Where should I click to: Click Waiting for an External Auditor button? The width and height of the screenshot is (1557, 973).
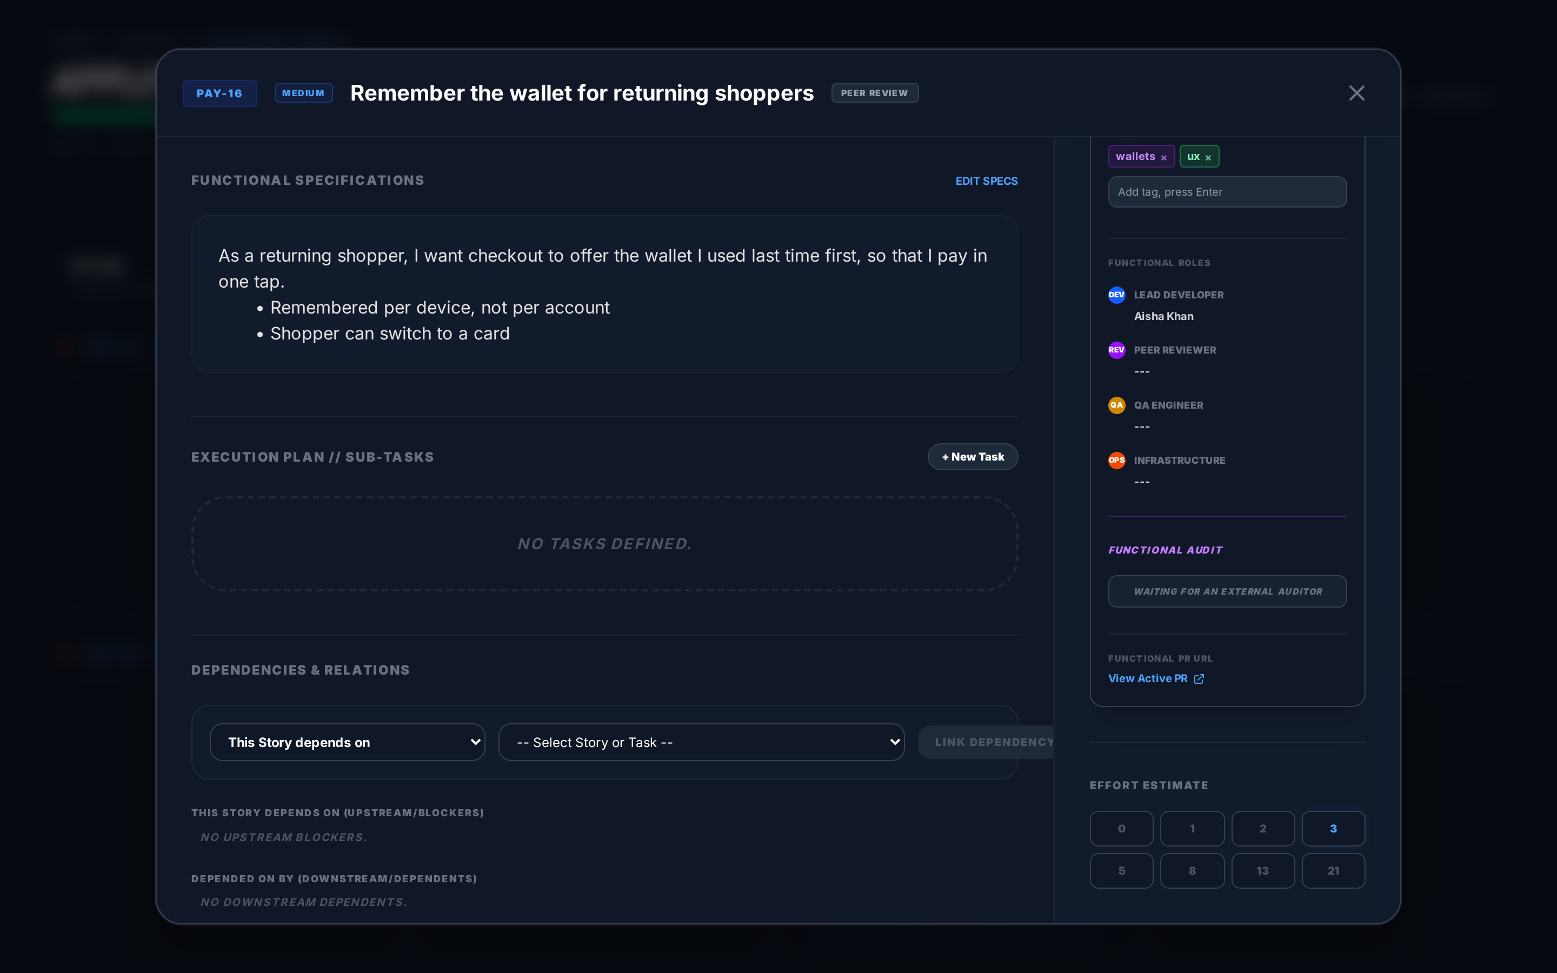(1227, 591)
